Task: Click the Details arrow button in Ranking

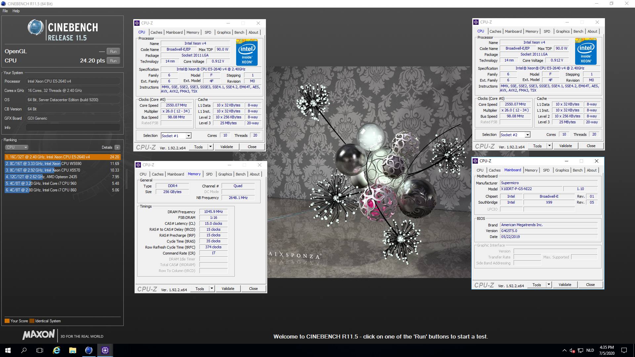Action: tap(117, 147)
